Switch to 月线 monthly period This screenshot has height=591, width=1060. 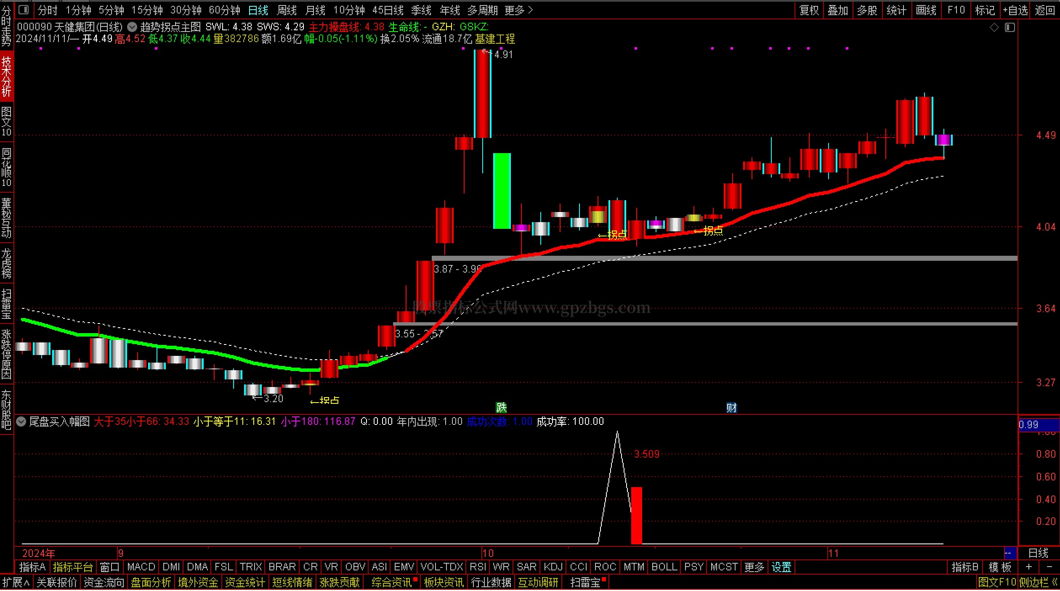tap(316, 10)
